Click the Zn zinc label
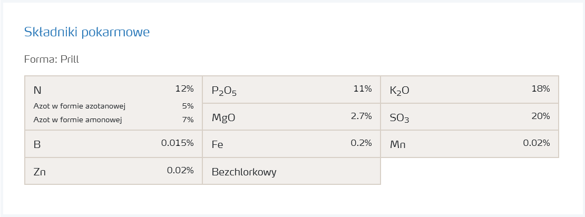The width and height of the screenshot is (585, 217). coord(40,172)
